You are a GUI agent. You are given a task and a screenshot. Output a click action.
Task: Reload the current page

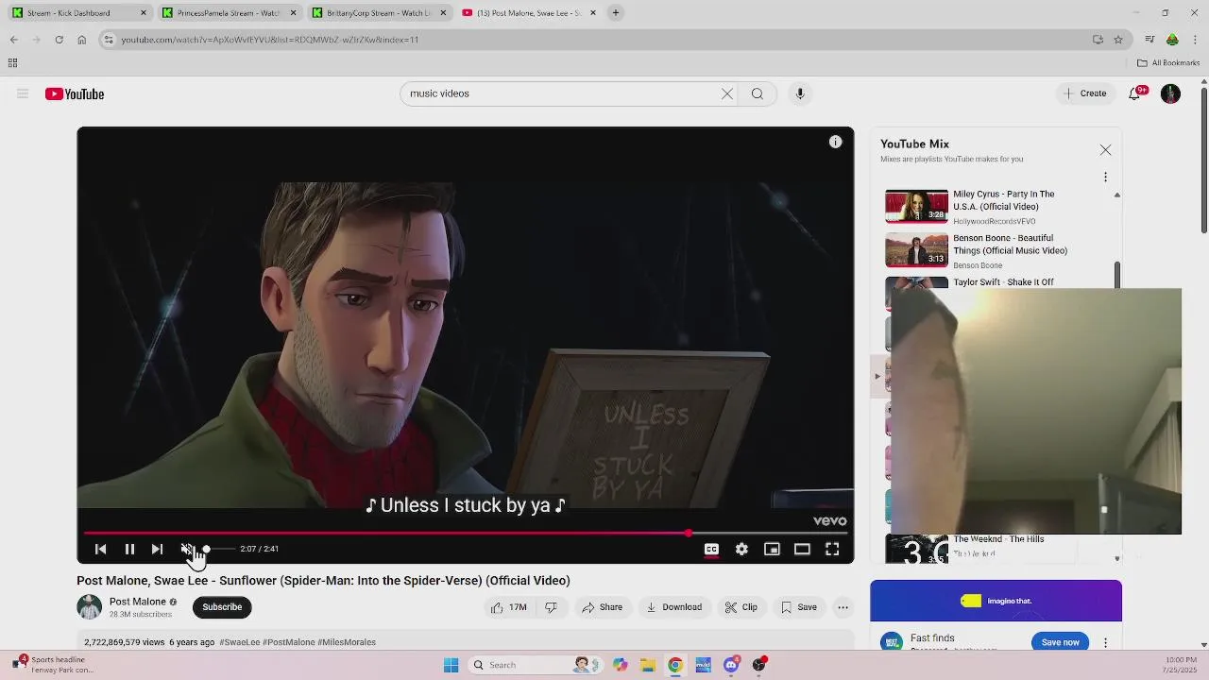point(59,40)
